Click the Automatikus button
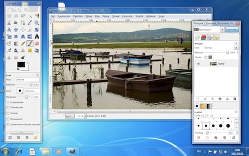Viewport: 249px width, 156px height. (232, 30)
